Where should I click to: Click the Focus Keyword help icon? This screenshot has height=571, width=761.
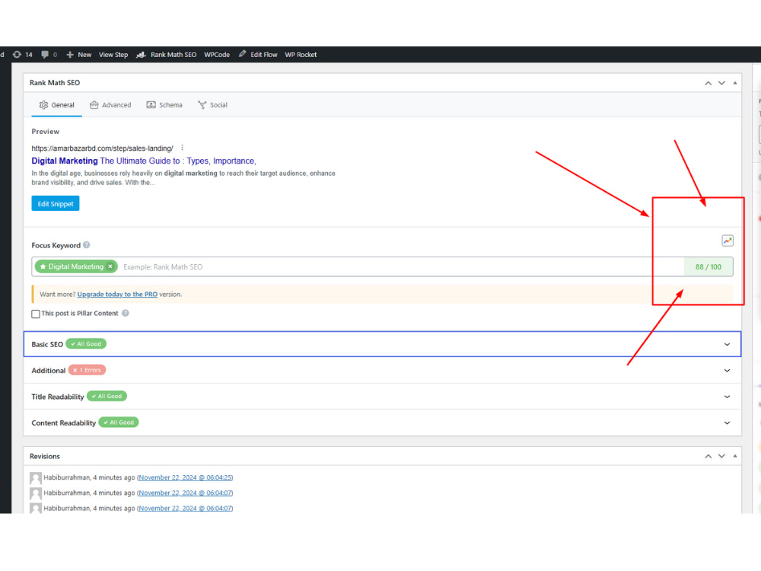[87, 245]
